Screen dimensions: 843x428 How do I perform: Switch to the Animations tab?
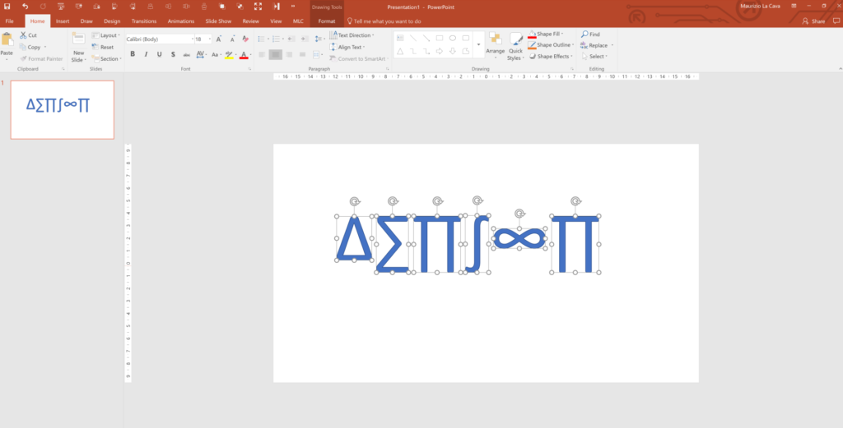pos(181,21)
